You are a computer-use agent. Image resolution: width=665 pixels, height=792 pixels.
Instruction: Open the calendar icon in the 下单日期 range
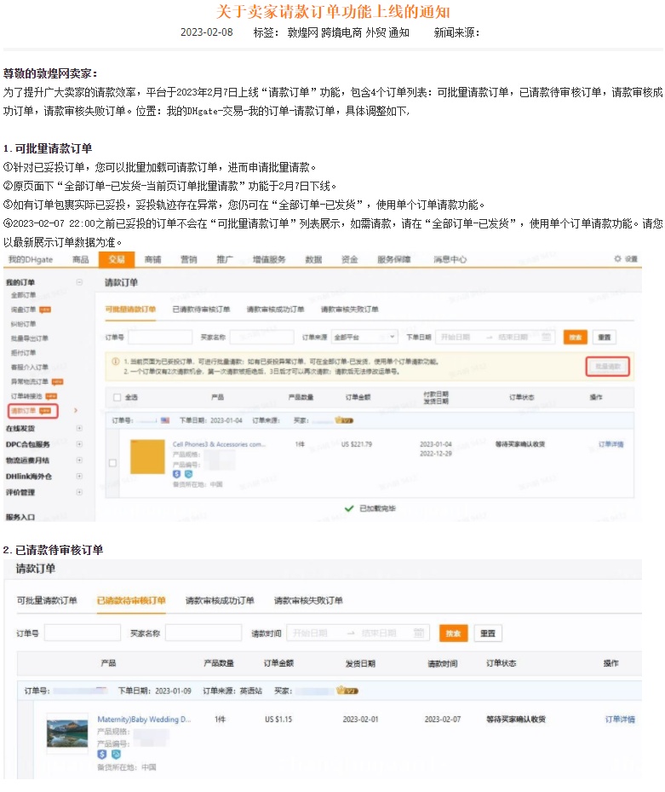[x=546, y=337]
